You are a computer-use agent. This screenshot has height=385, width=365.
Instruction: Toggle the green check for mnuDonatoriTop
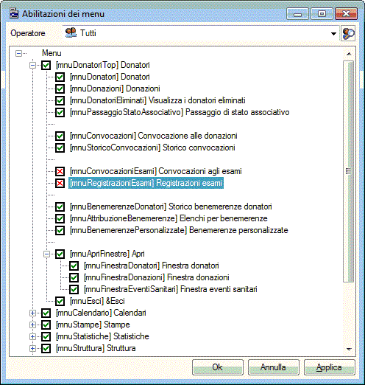coord(46,65)
